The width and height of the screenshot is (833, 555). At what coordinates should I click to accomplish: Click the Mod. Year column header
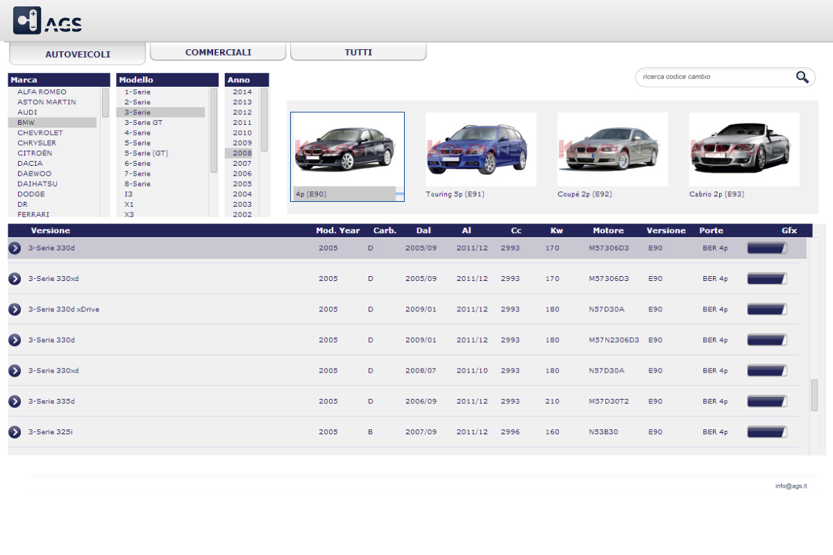coord(338,230)
